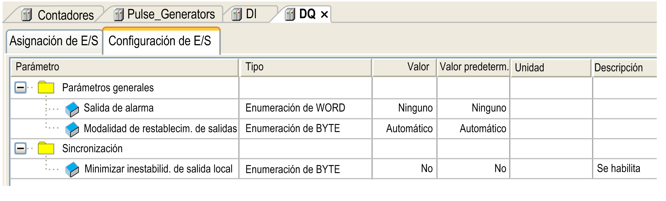
Task: Click the Contadores tab module icon
Action: [x=27, y=15]
